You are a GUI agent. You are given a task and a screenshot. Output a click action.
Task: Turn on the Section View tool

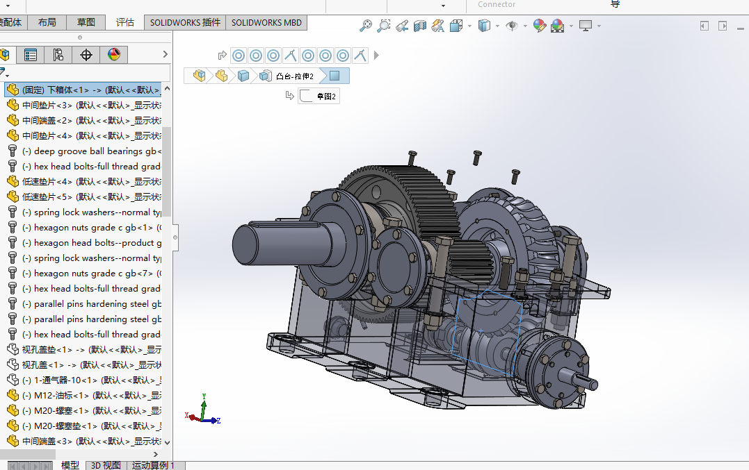click(420, 26)
